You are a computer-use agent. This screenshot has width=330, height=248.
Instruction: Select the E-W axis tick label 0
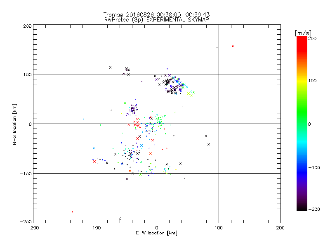click(157, 228)
